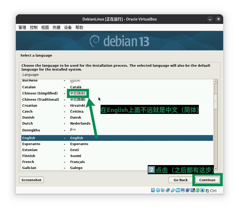This screenshot has height=211, width=239.
Task: Click the audio speaker status icon
Action: click(163, 190)
